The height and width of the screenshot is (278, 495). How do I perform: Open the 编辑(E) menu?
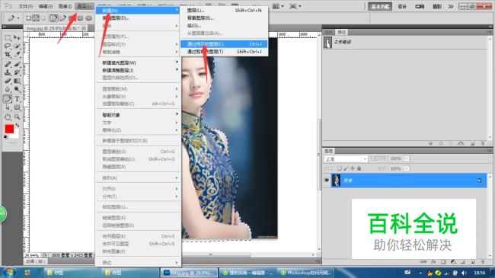point(46,6)
